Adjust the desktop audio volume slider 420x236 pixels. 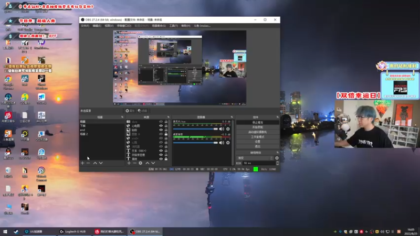click(x=195, y=143)
